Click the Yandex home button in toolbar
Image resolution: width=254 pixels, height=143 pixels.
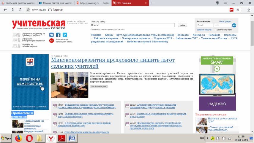[12, 10]
